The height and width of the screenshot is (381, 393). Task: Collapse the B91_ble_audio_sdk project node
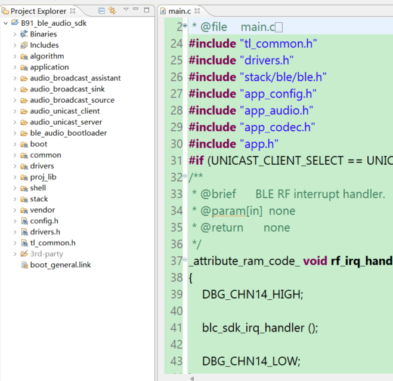pyautogui.click(x=6, y=23)
